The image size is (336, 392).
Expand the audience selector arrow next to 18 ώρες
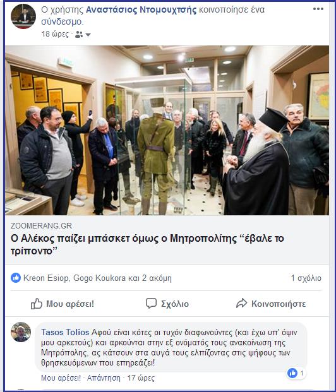click(88, 35)
